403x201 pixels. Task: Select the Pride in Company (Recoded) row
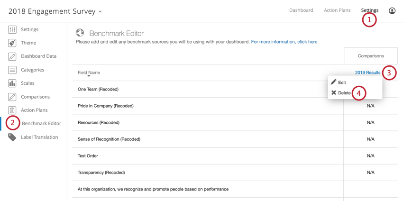(x=208, y=106)
